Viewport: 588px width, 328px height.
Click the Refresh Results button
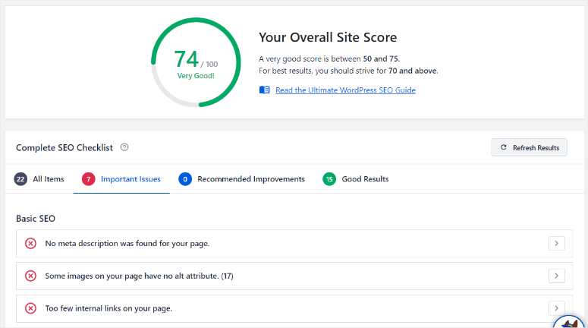click(529, 147)
